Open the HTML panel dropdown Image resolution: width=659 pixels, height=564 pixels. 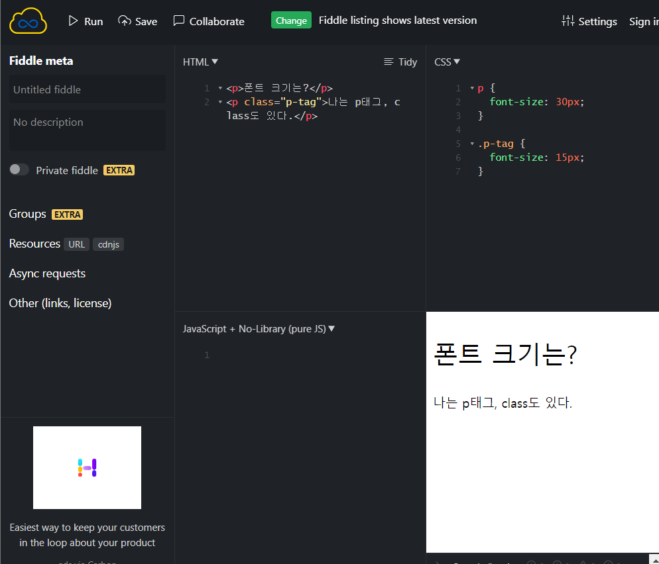point(200,62)
